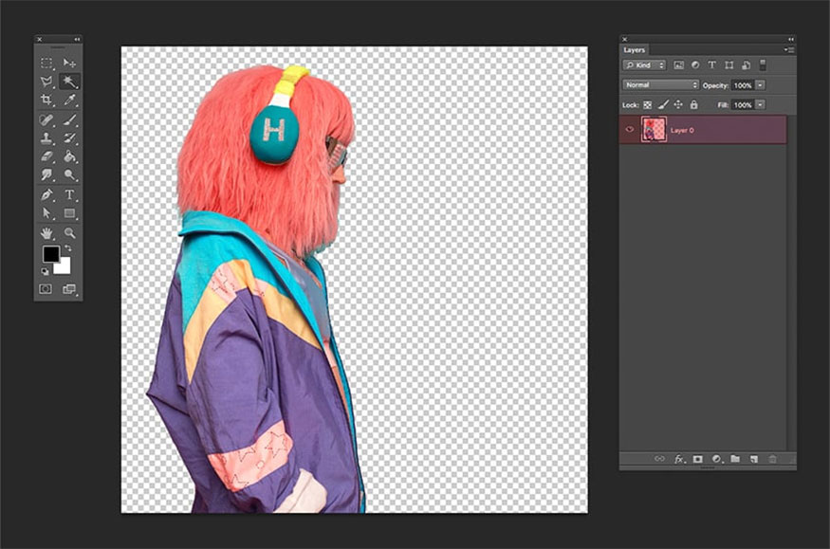Lock all layer attributes

[x=694, y=104]
